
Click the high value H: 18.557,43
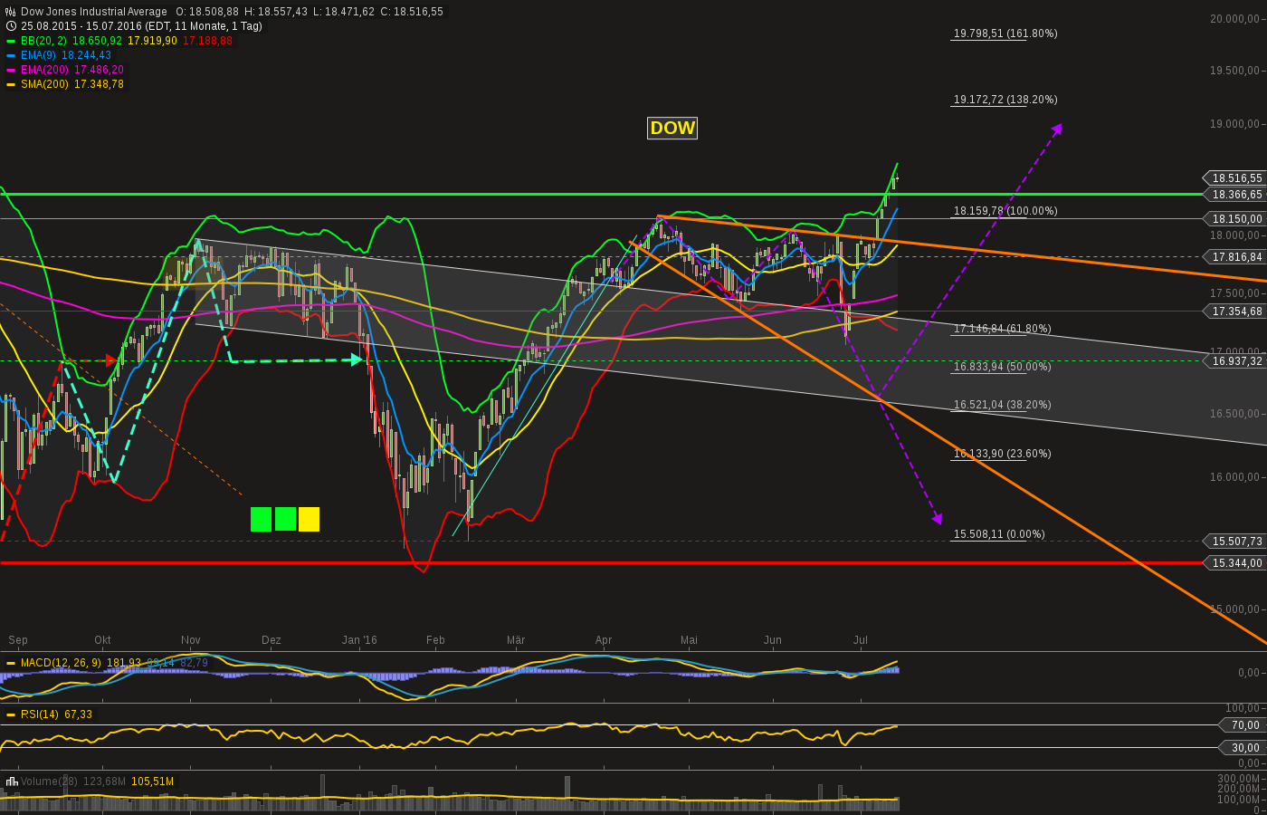pos(276,12)
